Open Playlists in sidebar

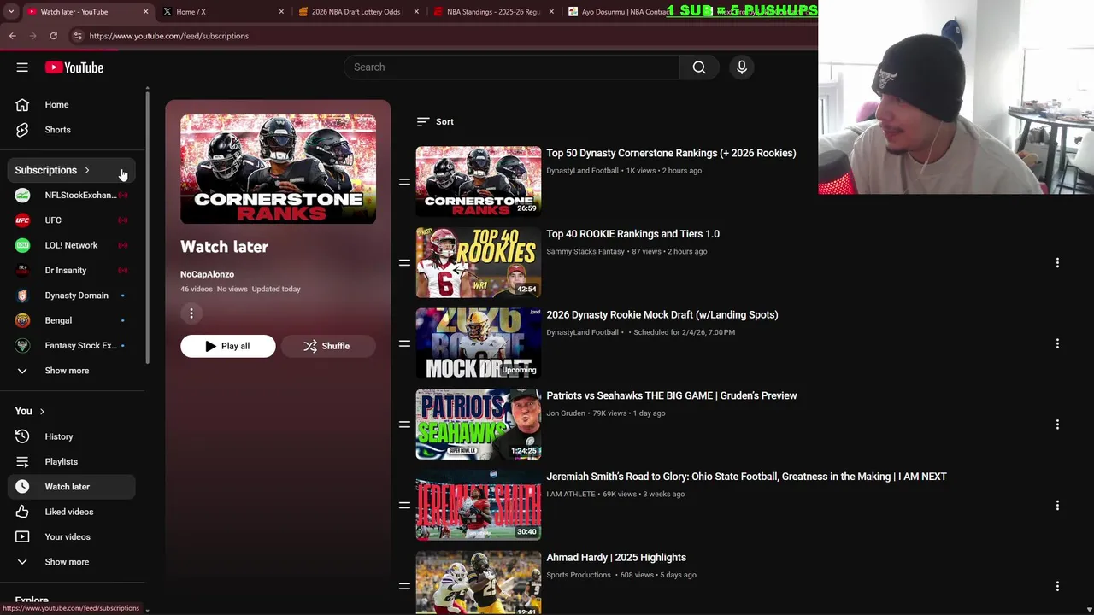(72, 462)
